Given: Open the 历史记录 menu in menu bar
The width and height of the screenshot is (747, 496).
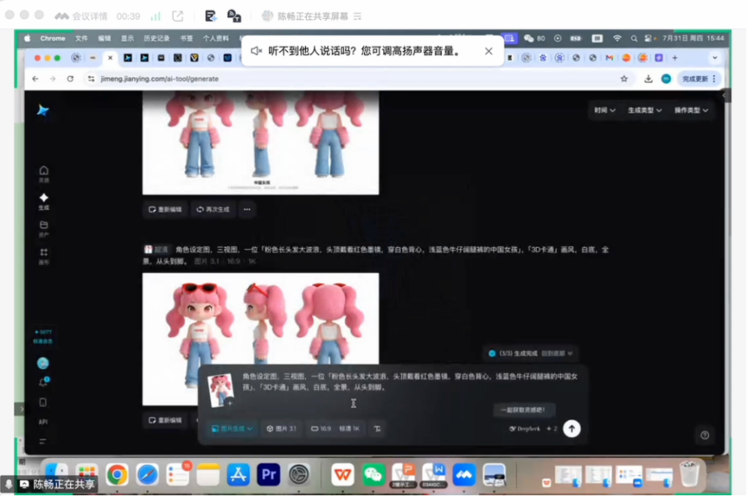Looking at the screenshot, I should coord(157,38).
